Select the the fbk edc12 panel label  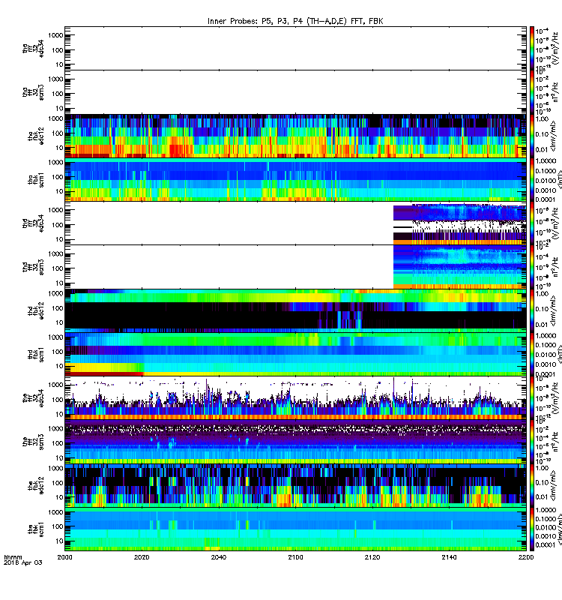pyautogui.click(x=36, y=485)
